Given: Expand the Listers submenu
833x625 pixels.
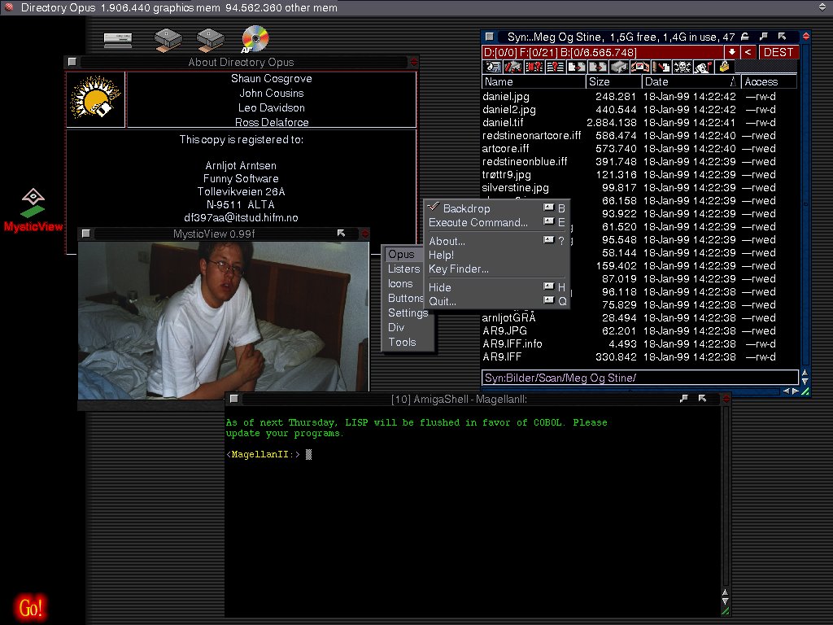Looking at the screenshot, I should click(404, 269).
